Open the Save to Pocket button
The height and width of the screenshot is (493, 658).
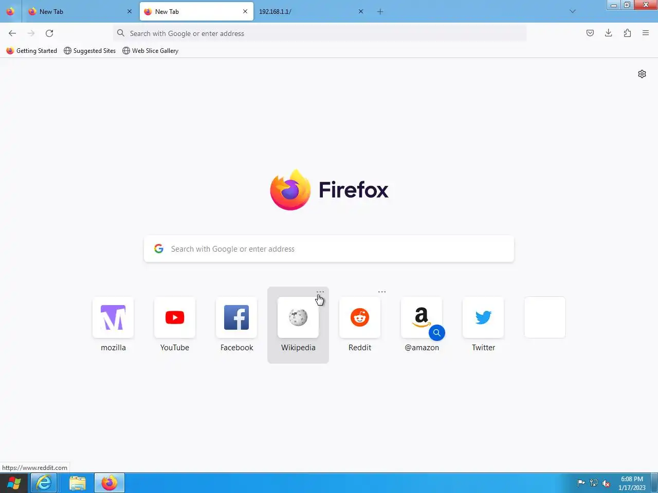(590, 33)
